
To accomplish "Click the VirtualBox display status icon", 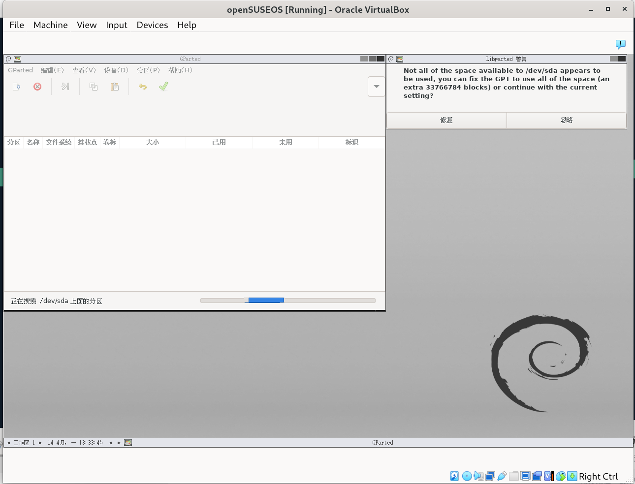I will (525, 476).
